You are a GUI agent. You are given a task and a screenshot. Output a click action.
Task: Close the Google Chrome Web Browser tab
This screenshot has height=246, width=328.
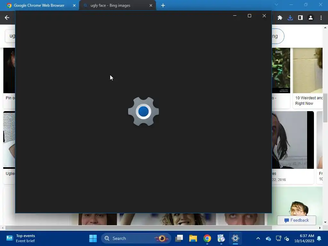[74, 5]
